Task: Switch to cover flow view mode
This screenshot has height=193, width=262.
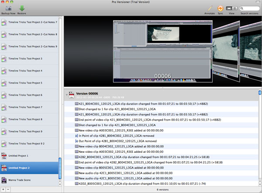Action: coord(229,8)
